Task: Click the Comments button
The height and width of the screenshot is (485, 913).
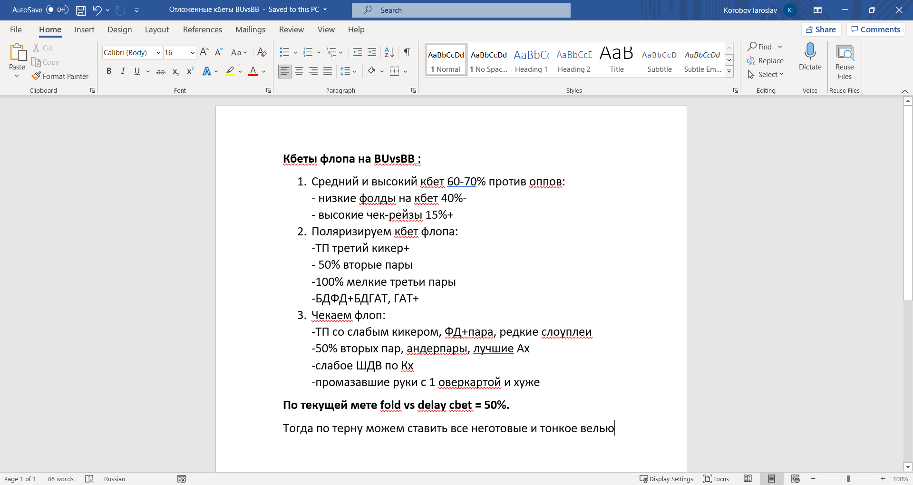Action: (x=876, y=29)
